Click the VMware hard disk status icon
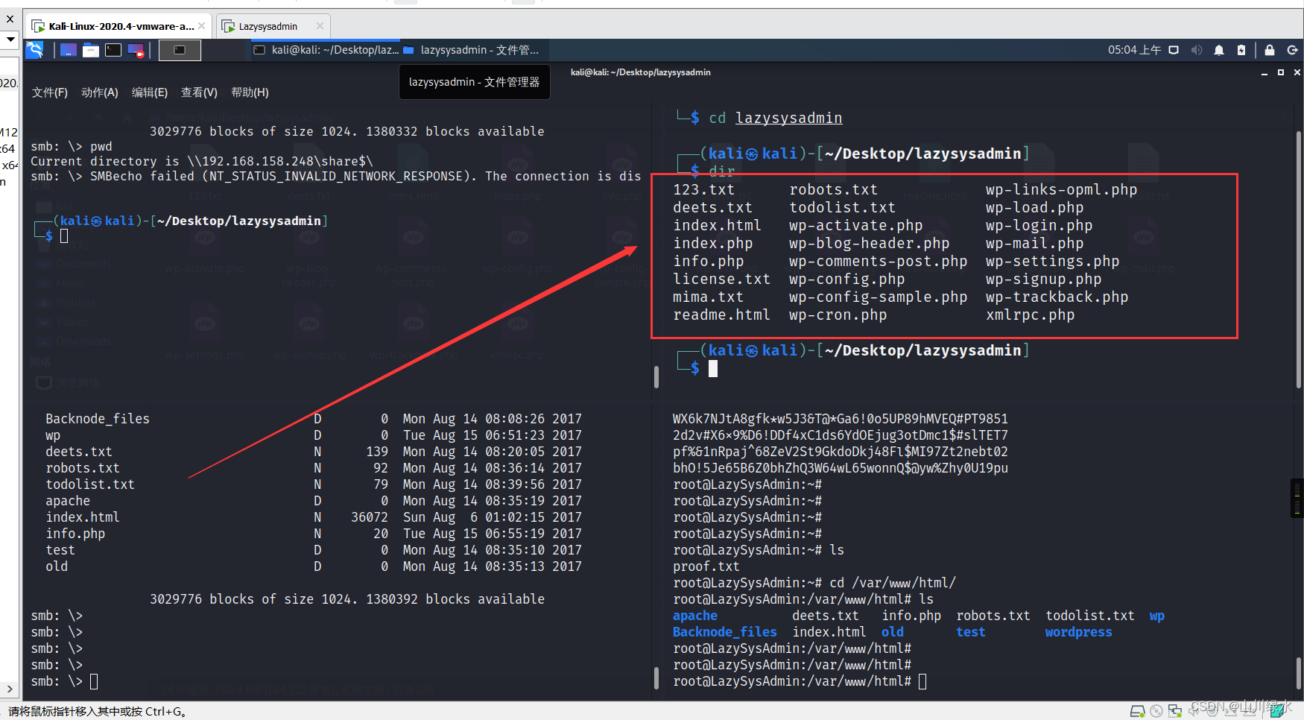The image size is (1304, 720). coord(1138,711)
